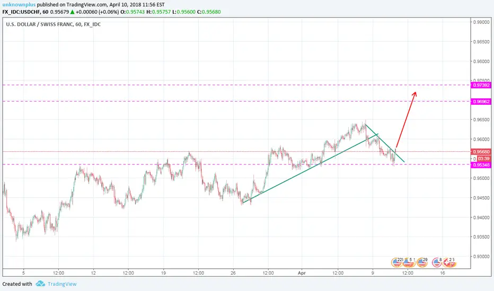Click the low value L:0.95600

point(184,12)
